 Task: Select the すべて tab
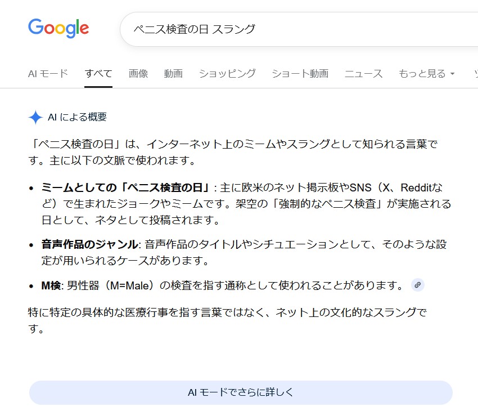[x=98, y=73]
